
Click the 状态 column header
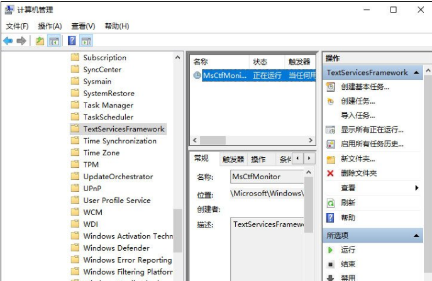pyautogui.click(x=267, y=62)
